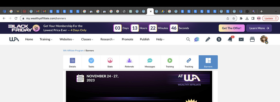This screenshot has width=280, height=102.
Task: Open the envelope messages icon
Action: click(241, 39)
